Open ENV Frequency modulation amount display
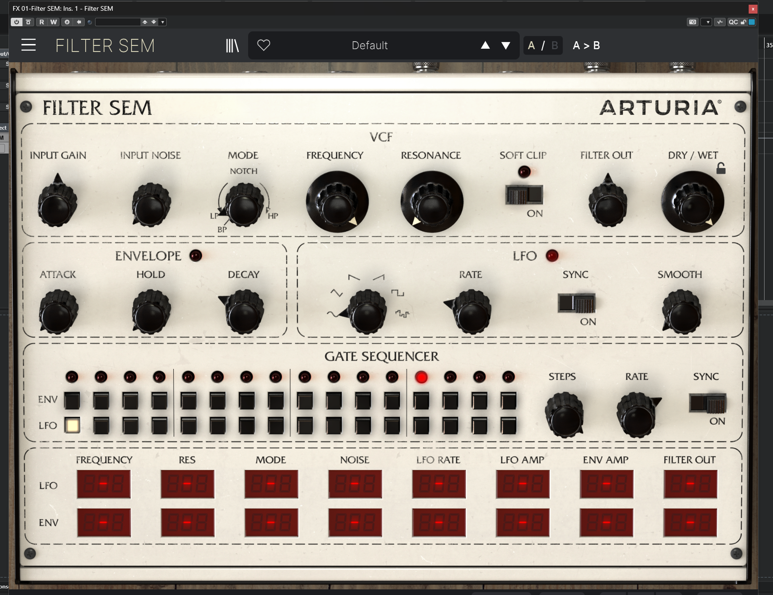 coord(103,522)
